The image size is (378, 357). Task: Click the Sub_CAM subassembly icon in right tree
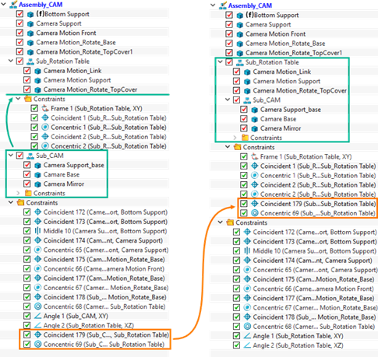(247, 100)
